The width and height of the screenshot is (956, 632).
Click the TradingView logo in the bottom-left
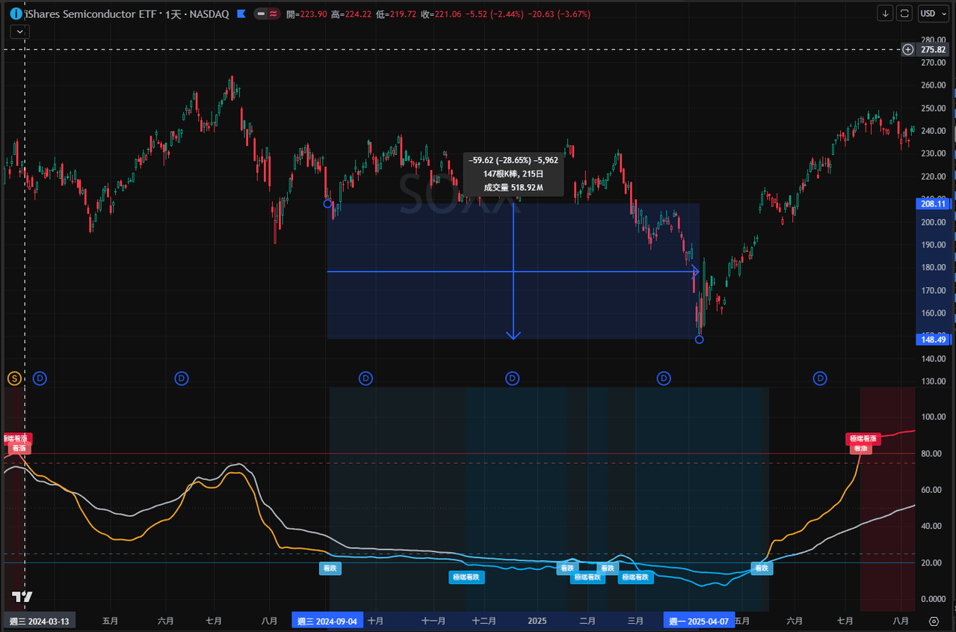(22, 597)
